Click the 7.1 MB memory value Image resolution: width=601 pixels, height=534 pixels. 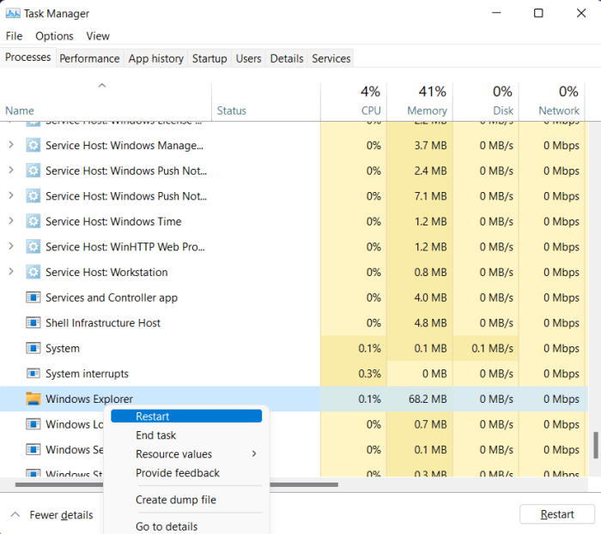tap(430, 196)
